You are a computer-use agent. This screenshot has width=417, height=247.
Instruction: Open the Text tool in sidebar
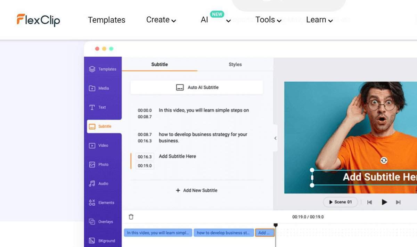tap(92, 107)
